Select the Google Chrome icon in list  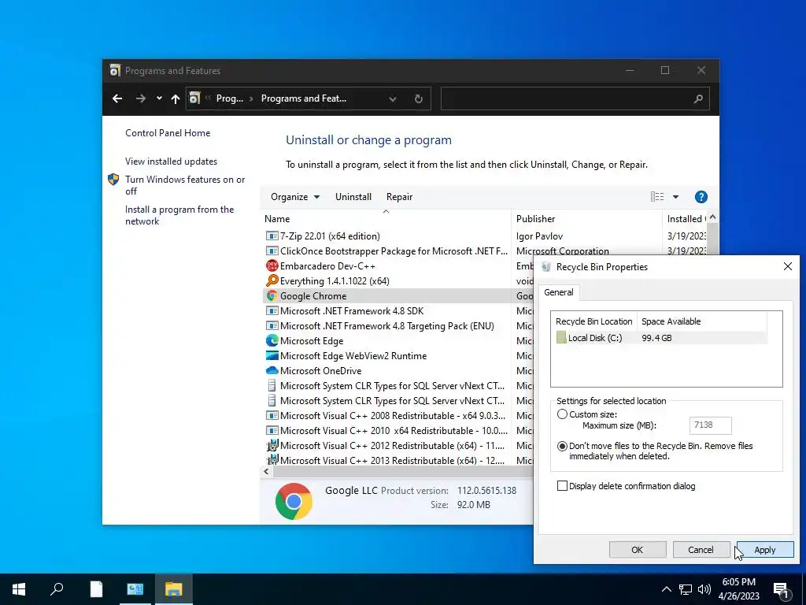point(272,296)
